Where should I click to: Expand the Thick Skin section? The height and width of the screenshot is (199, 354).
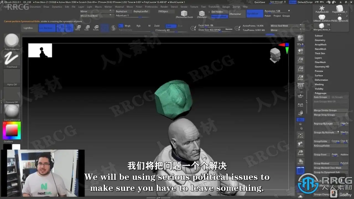[320, 53]
